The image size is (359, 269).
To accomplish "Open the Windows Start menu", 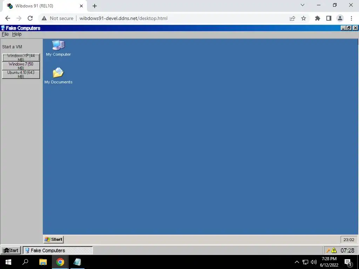I will point(8,262).
